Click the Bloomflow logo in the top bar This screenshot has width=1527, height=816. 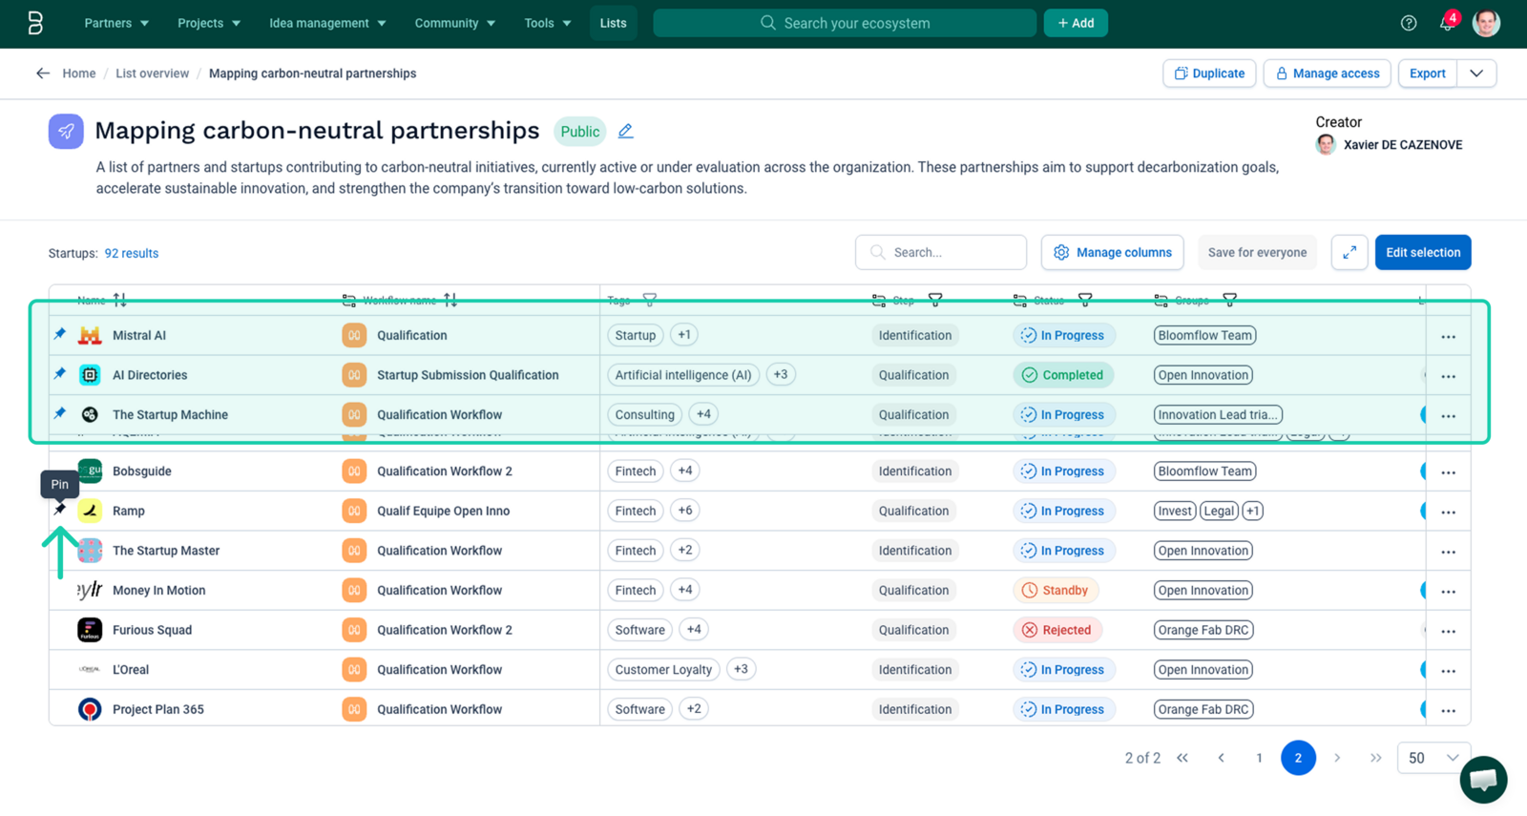tap(35, 23)
